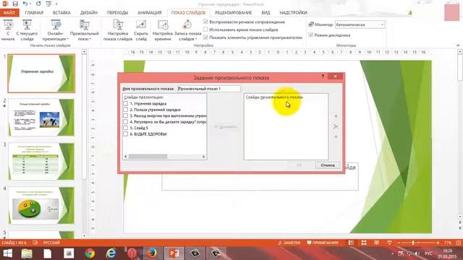
Task: Check slide 1 'Утренняя зарядка' in dialog
Action: coord(125,103)
